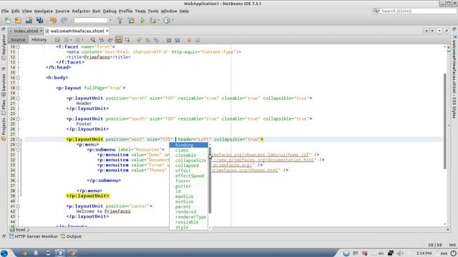The image size is (458, 257).
Task: Click the Profile Project toolbar icon
Action: pyautogui.click(x=167, y=21)
